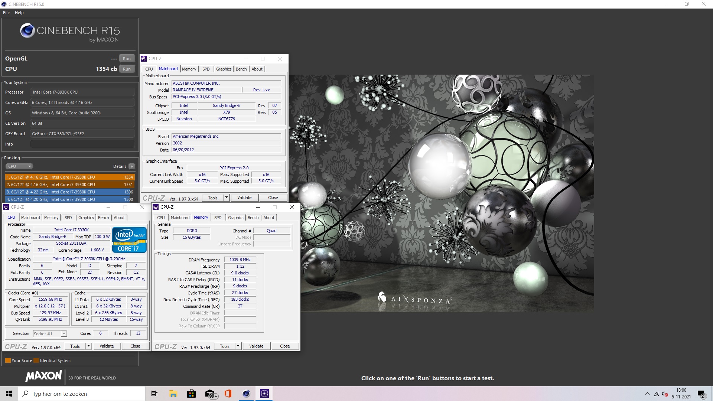The height and width of the screenshot is (401, 713).
Task: Open About tab in bottom-left CPU-Z window
Action: [119, 218]
